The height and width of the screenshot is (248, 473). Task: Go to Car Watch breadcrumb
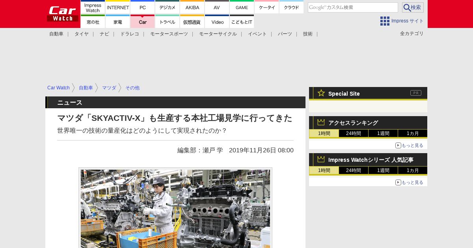pyautogui.click(x=58, y=88)
